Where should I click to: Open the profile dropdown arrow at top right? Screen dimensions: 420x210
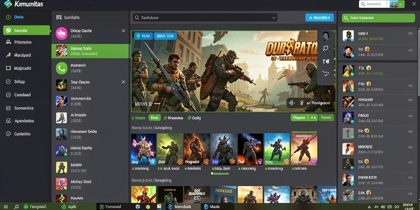(401, 4)
